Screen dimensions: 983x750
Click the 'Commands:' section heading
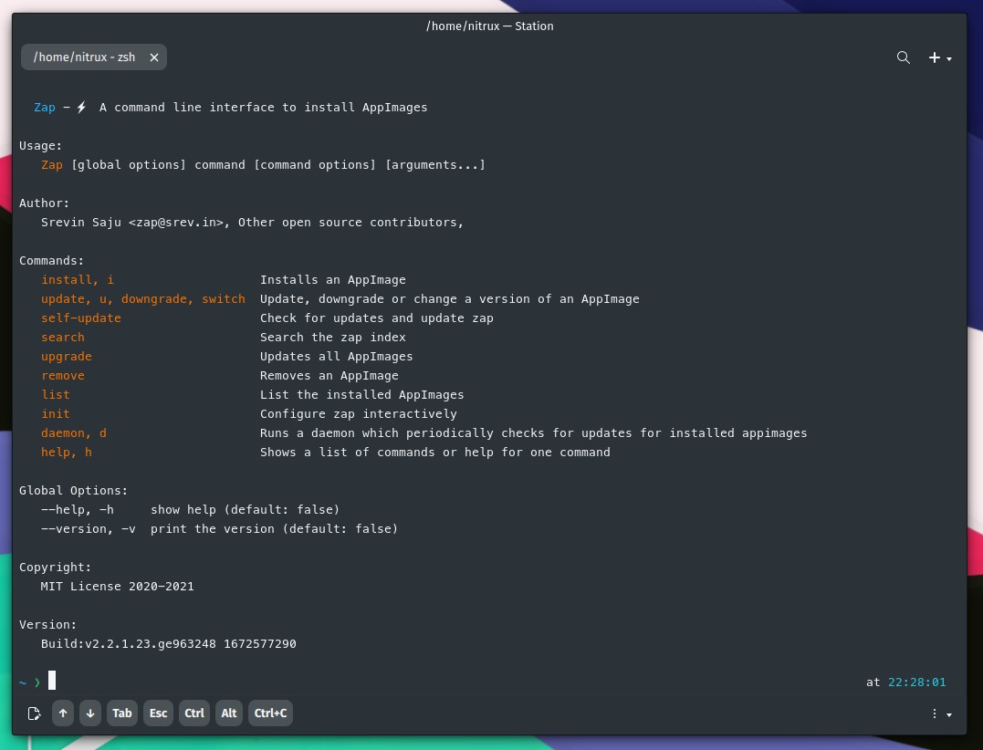51,261
